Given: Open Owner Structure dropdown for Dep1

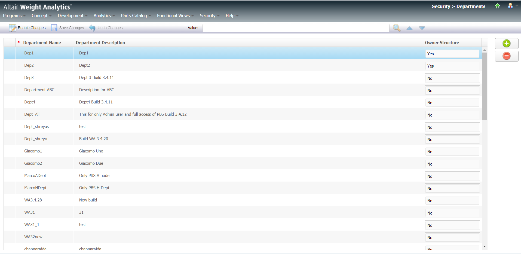Looking at the screenshot, I should click(452, 54).
